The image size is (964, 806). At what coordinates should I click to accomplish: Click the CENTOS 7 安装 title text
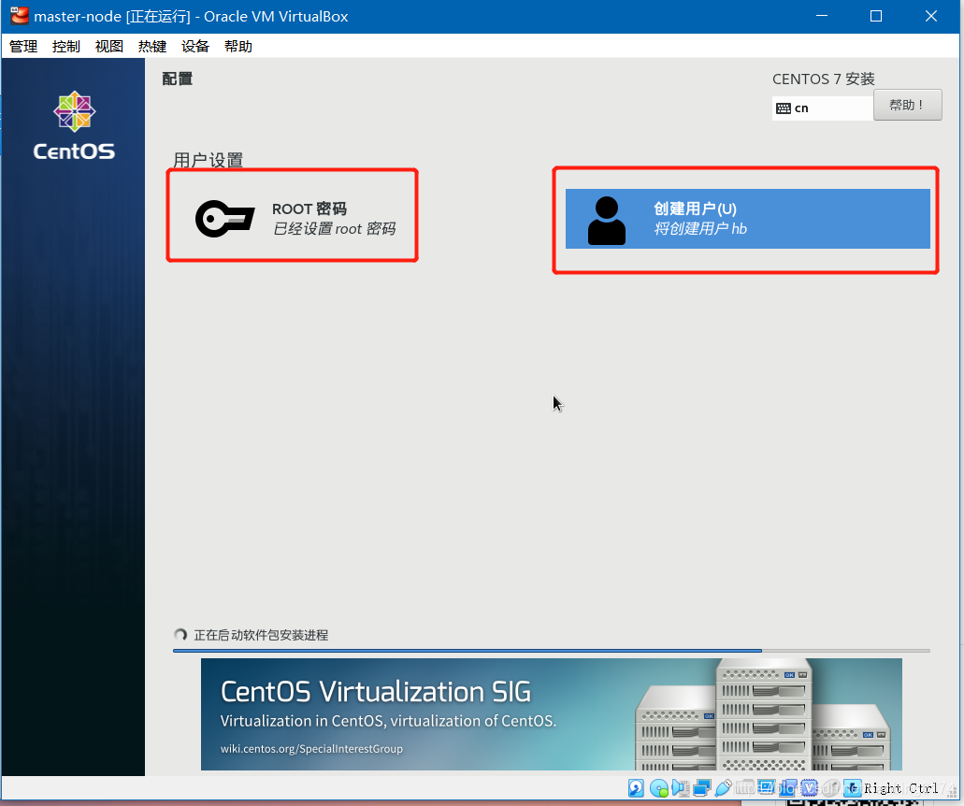pos(823,79)
